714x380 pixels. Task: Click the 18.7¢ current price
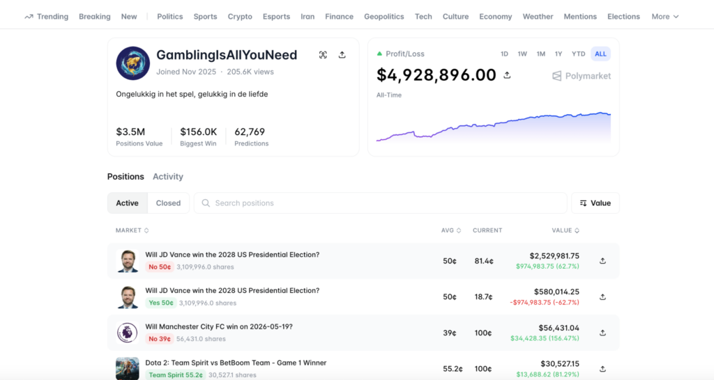point(483,297)
